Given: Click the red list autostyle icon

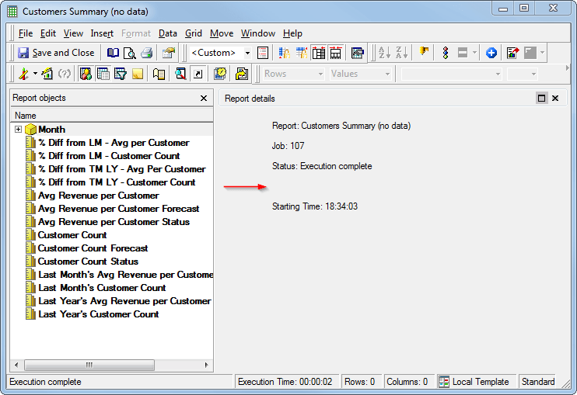Looking at the screenshot, I should click(x=263, y=53).
